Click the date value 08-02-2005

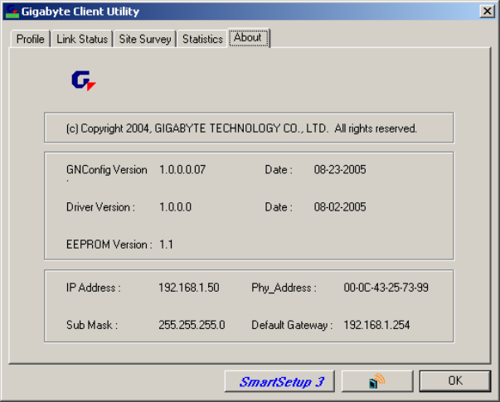(x=340, y=207)
